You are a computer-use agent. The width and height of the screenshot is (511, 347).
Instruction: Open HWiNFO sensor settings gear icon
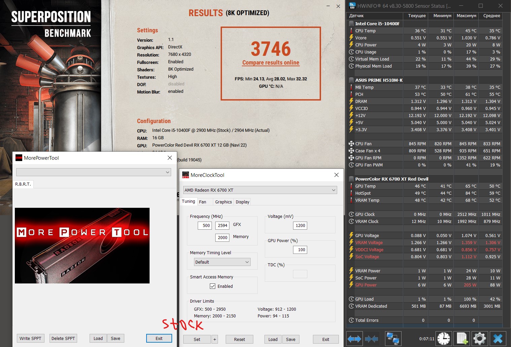pyautogui.click(x=480, y=339)
